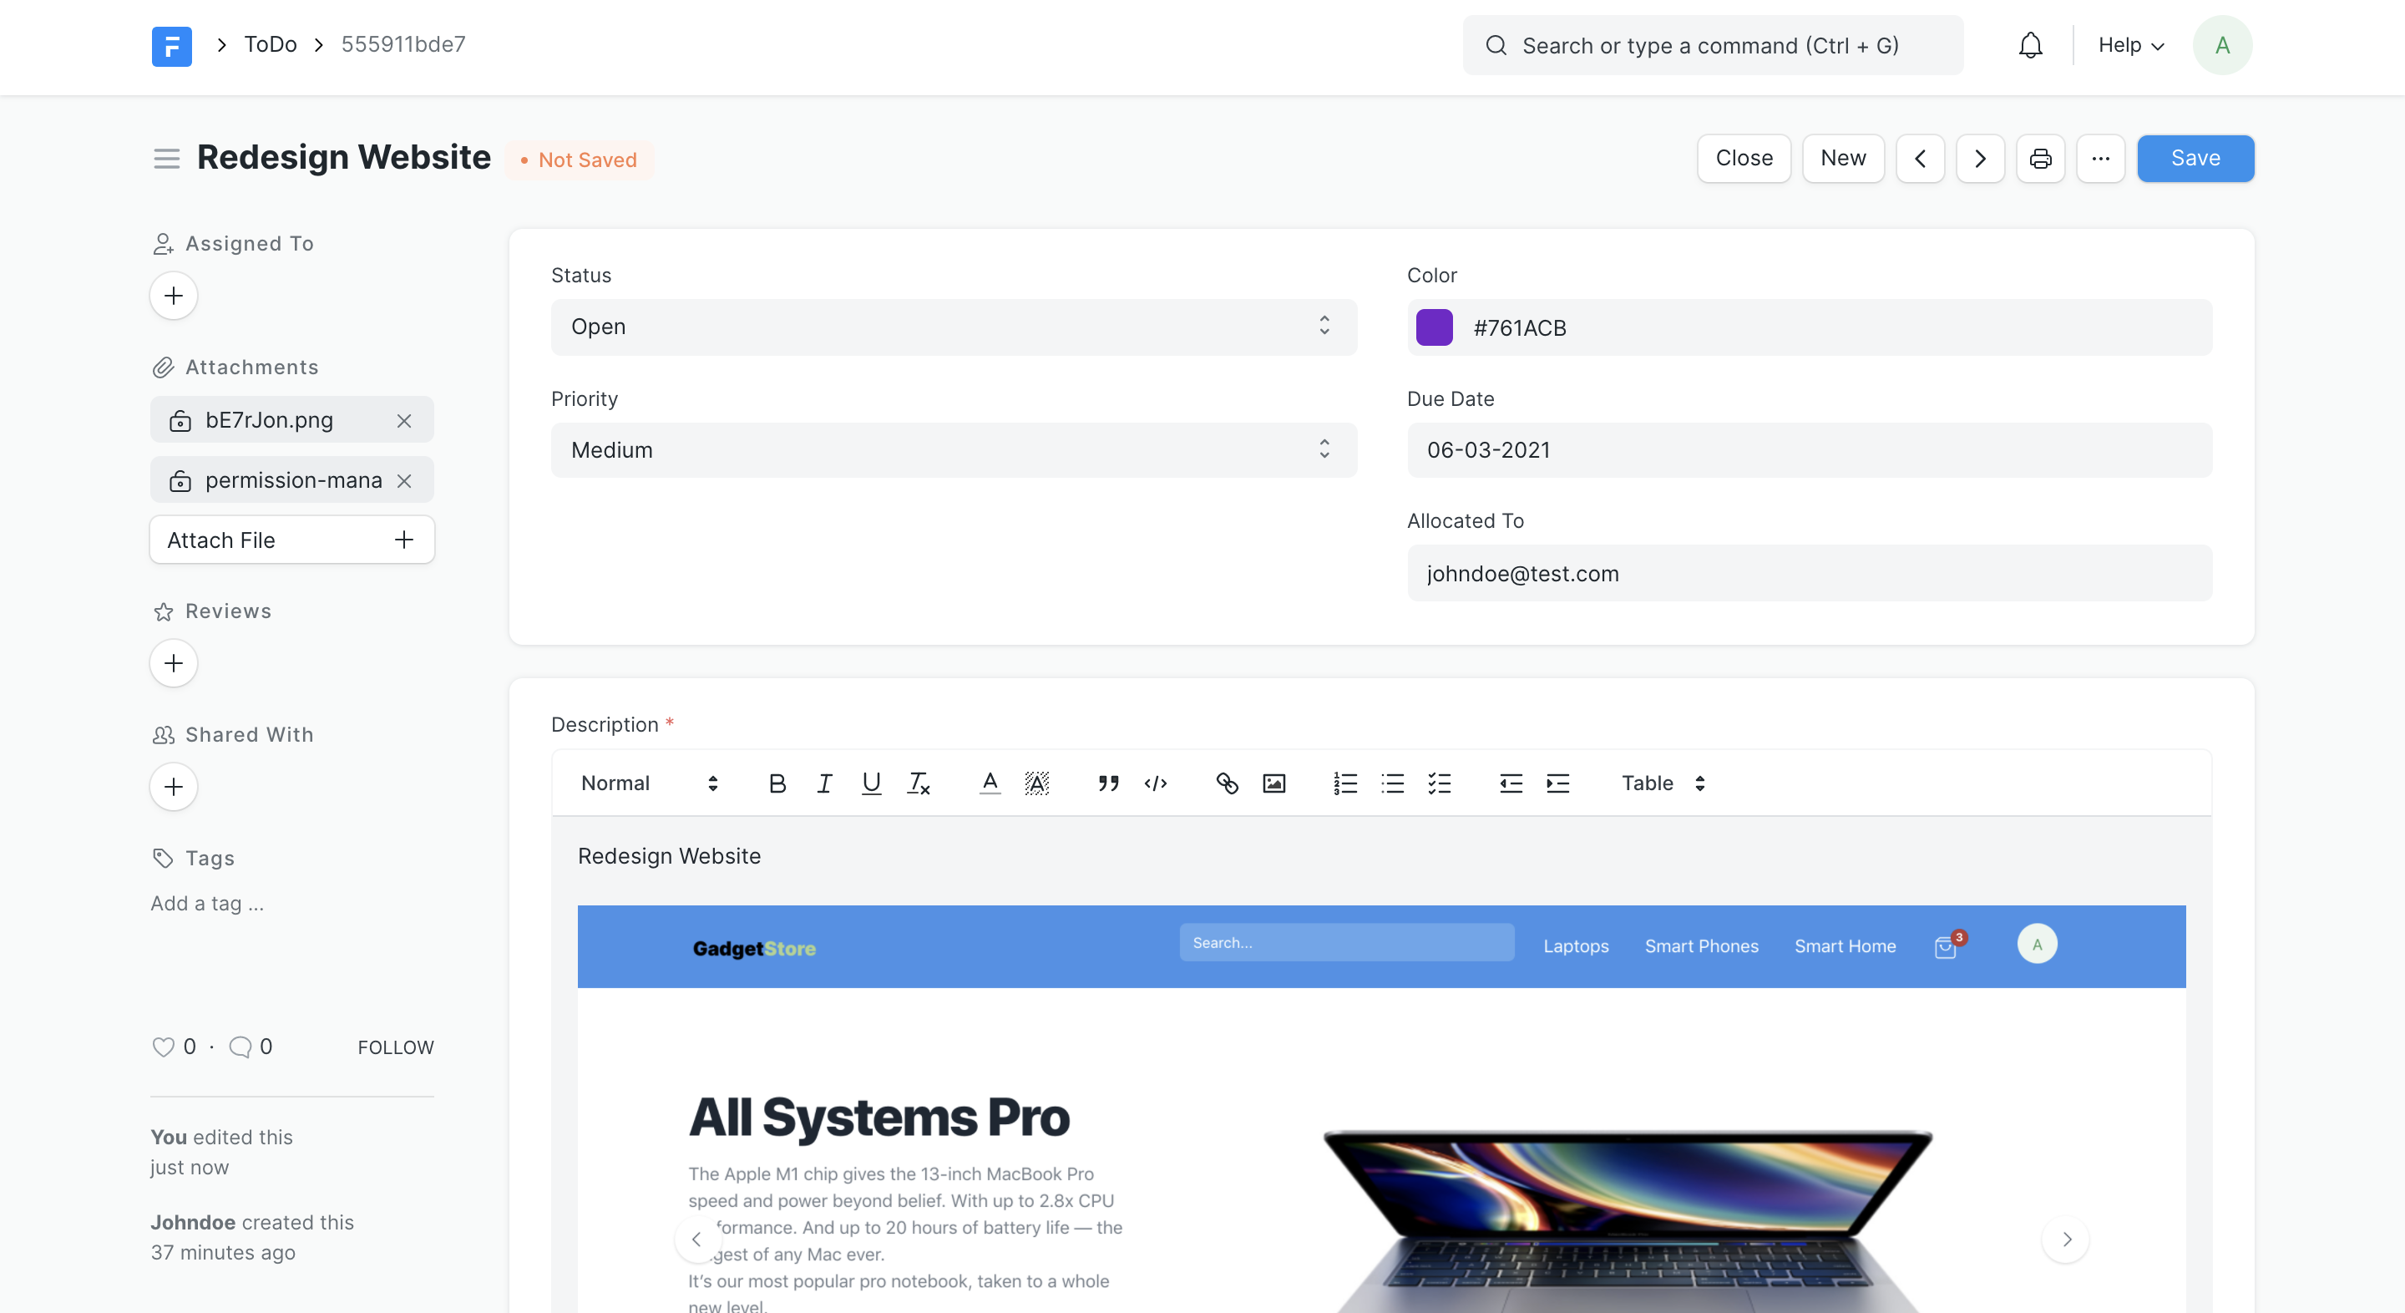Image resolution: width=2405 pixels, height=1313 pixels.
Task: Remove the bE7rJon.png attachment
Action: tap(403, 421)
